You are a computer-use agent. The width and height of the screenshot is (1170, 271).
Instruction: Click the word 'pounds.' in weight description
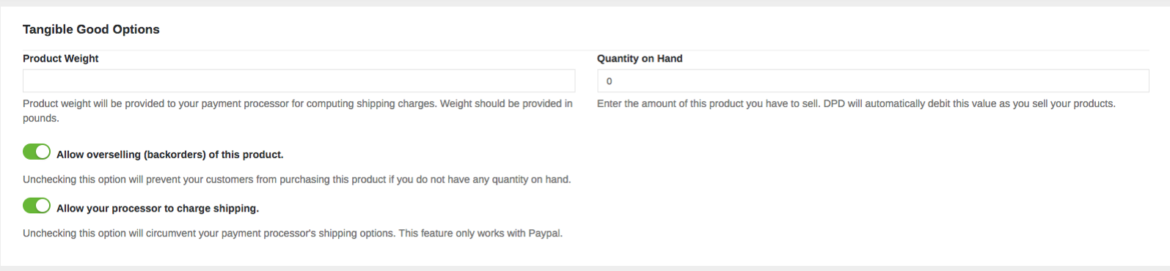coord(40,119)
